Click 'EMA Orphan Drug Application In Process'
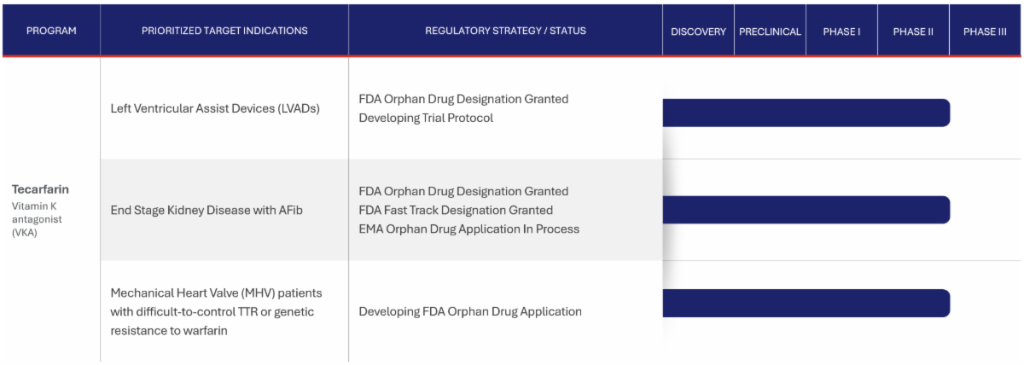The height and width of the screenshot is (365, 1024). click(468, 229)
